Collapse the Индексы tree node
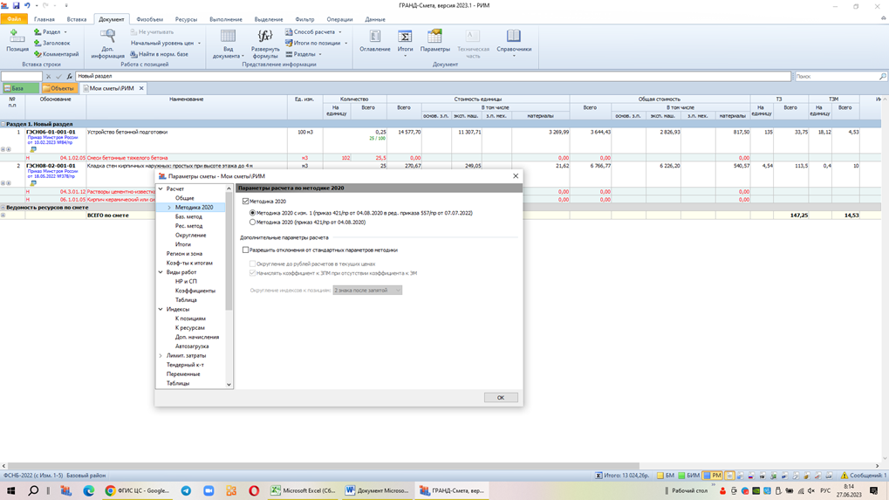Viewport: 889px width, 500px height. (x=161, y=310)
